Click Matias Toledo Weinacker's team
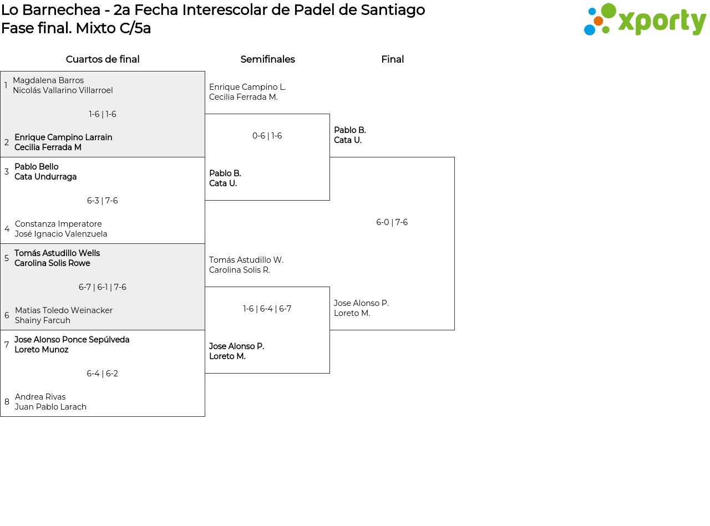This screenshot has height=526, width=710. click(x=64, y=315)
